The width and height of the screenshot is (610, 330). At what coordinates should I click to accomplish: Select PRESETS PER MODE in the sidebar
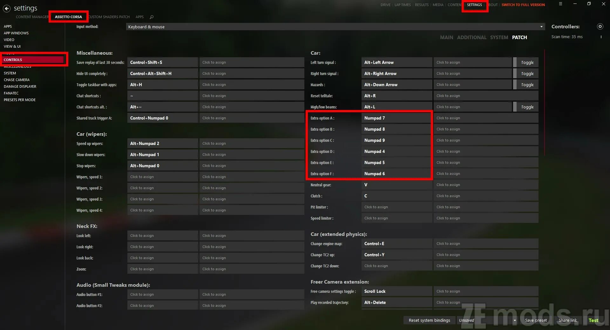(x=20, y=100)
